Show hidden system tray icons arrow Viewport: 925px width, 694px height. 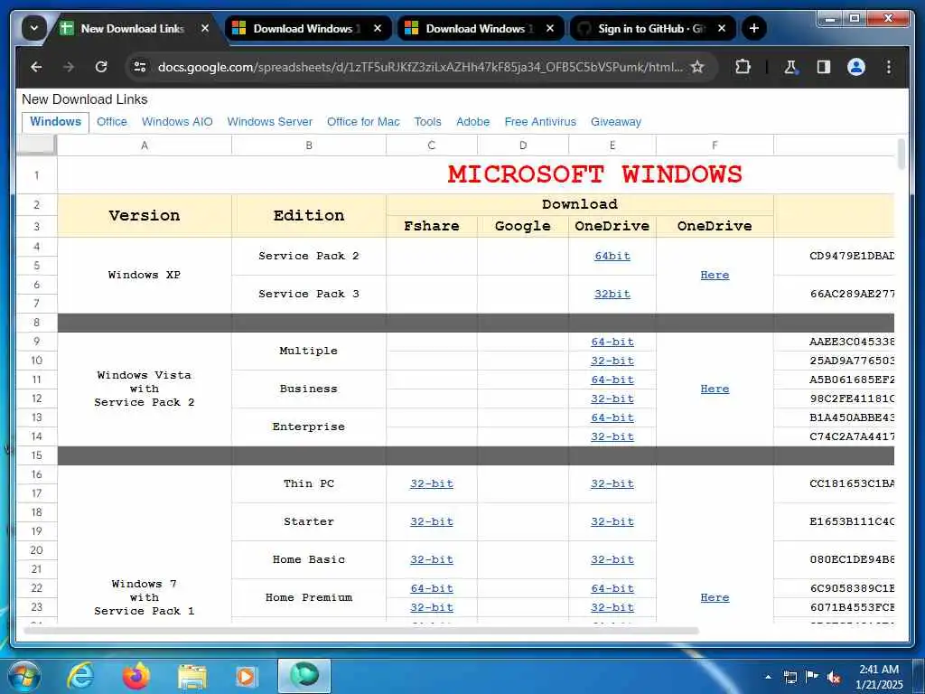[768, 677]
